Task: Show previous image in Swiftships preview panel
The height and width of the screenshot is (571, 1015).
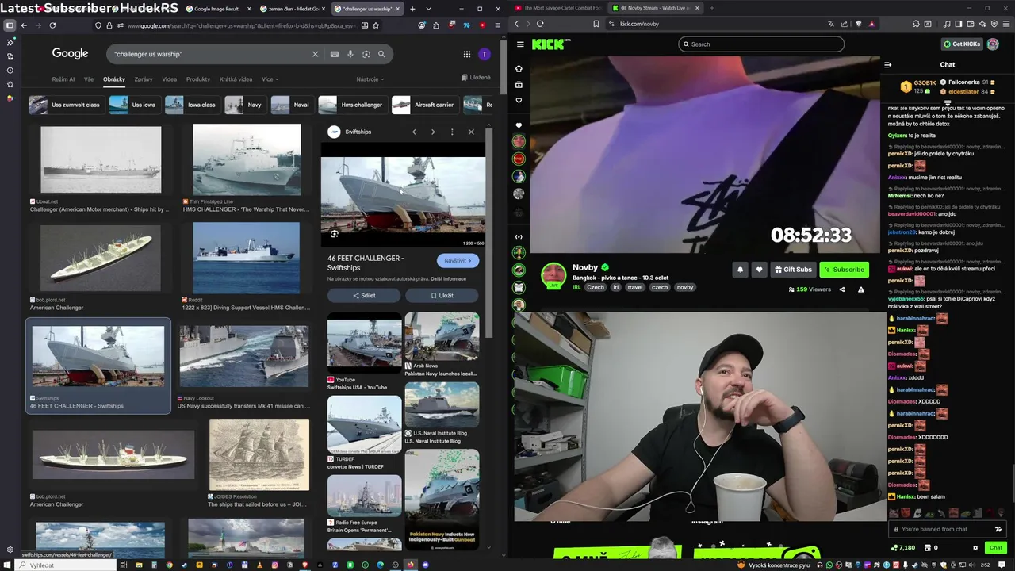Action: pyautogui.click(x=414, y=132)
